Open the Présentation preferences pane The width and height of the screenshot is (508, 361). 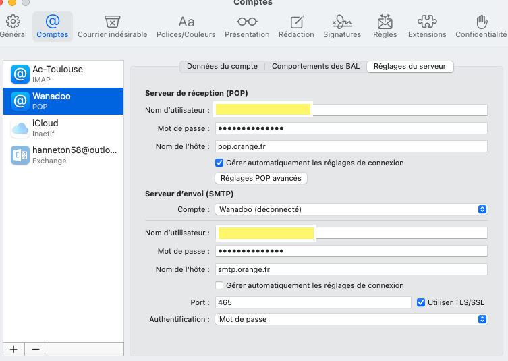click(x=247, y=26)
